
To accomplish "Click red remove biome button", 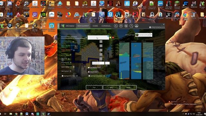I will click(x=113, y=37).
